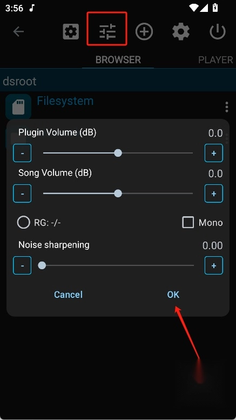Confirm dialog with OK button
The width and height of the screenshot is (236, 420).
(173, 295)
